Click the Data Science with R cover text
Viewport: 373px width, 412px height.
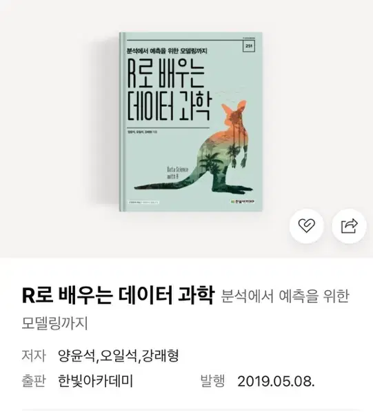point(178,172)
